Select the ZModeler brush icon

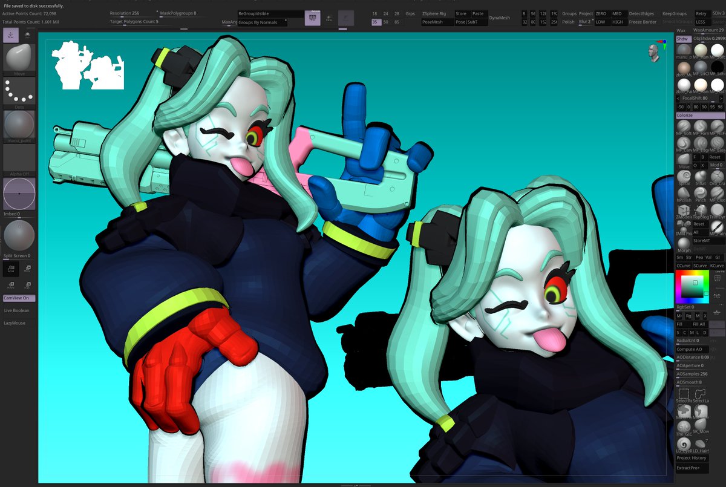[684, 211]
